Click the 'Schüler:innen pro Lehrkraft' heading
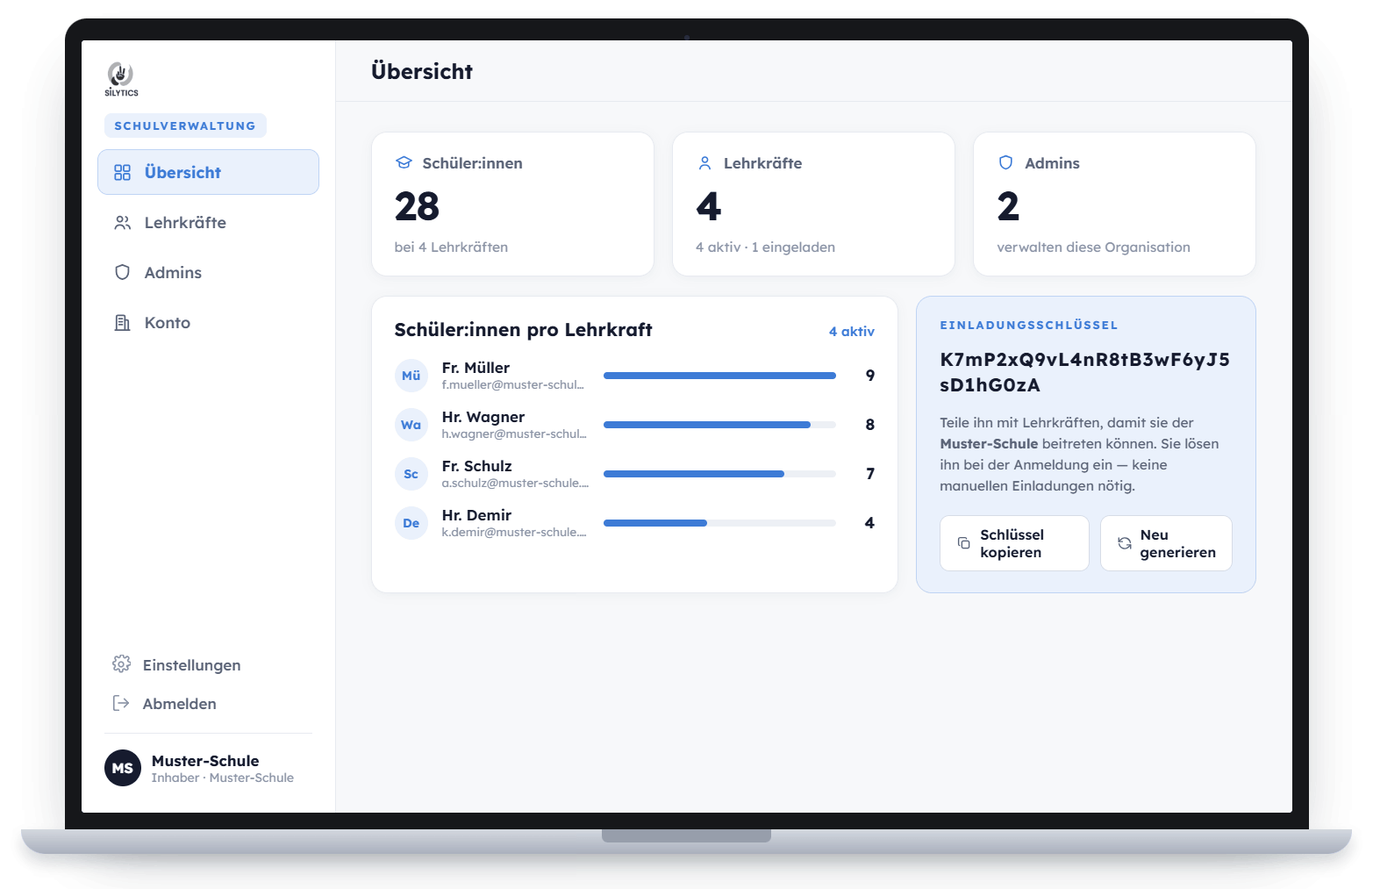The image size is (1373, 889). [523, 330]
